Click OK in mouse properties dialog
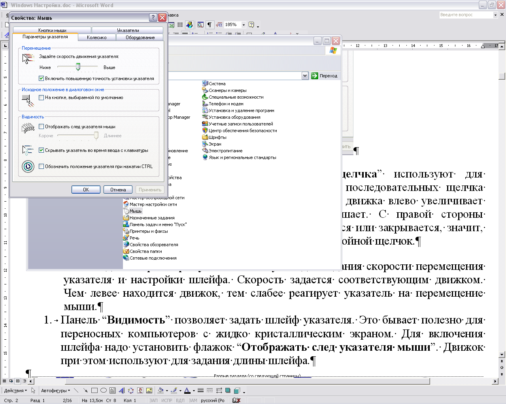 tap(86, 190)
